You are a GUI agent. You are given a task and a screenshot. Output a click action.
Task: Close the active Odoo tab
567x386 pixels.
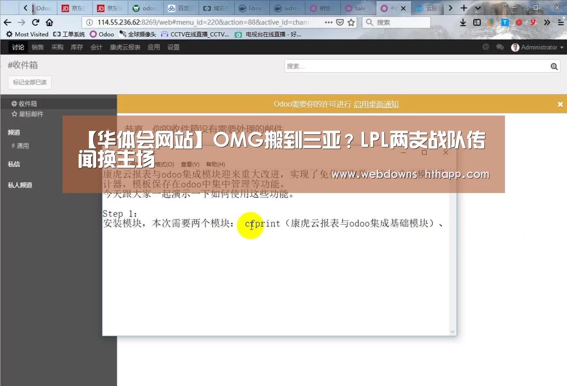[403, 8]
